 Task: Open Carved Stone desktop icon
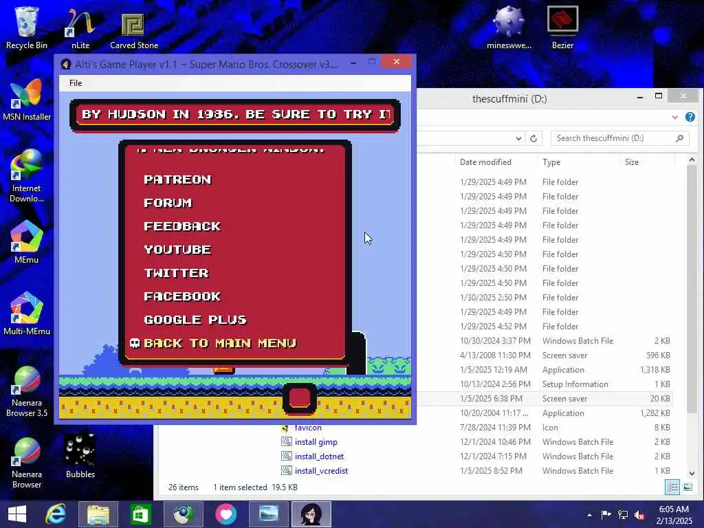pyautogui.click(x=134, y=30)
